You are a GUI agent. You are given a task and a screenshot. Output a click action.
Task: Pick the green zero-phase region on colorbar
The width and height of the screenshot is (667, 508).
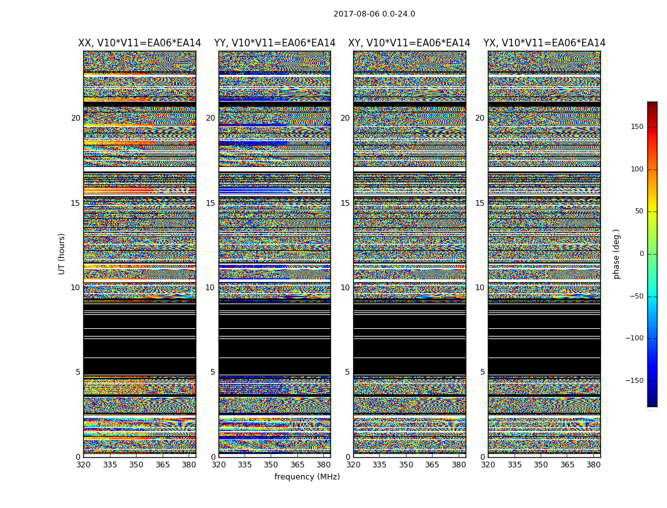pos(652,254)
